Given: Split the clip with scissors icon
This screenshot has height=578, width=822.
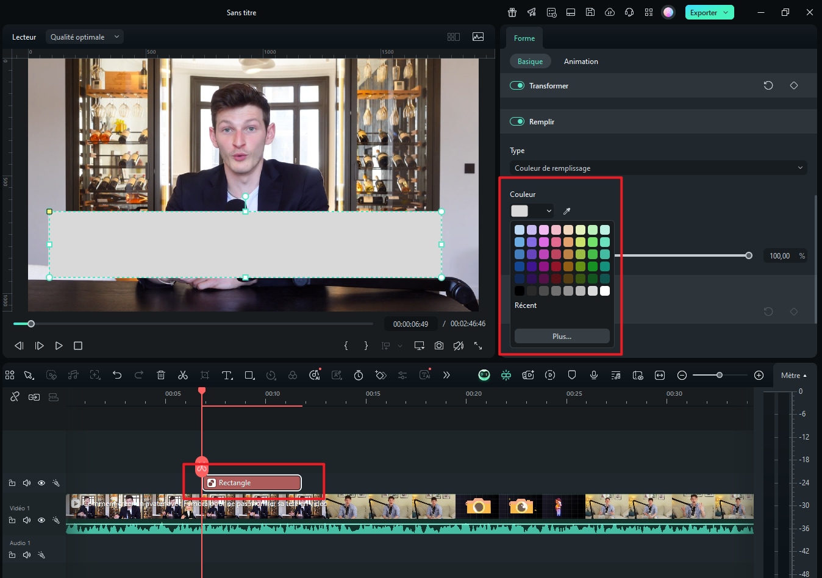Looking at the screenshot, I should point(183,375).
